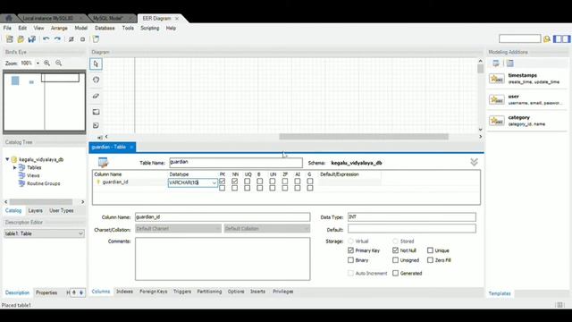Select the user template icon
The height and width of the screenshot is (322, 572).
click(497, 99)
